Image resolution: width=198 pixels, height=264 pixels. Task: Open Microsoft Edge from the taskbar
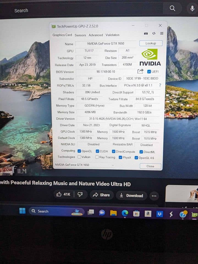(125, 213)
